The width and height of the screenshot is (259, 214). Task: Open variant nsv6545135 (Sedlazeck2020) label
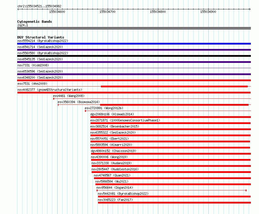click(40, 59)
